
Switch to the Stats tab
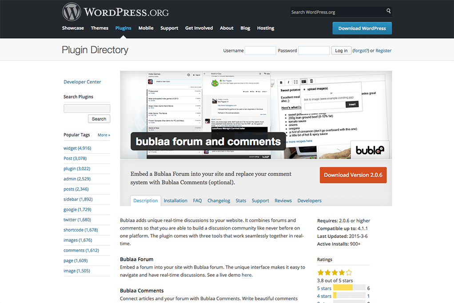[x=241, y=201]
